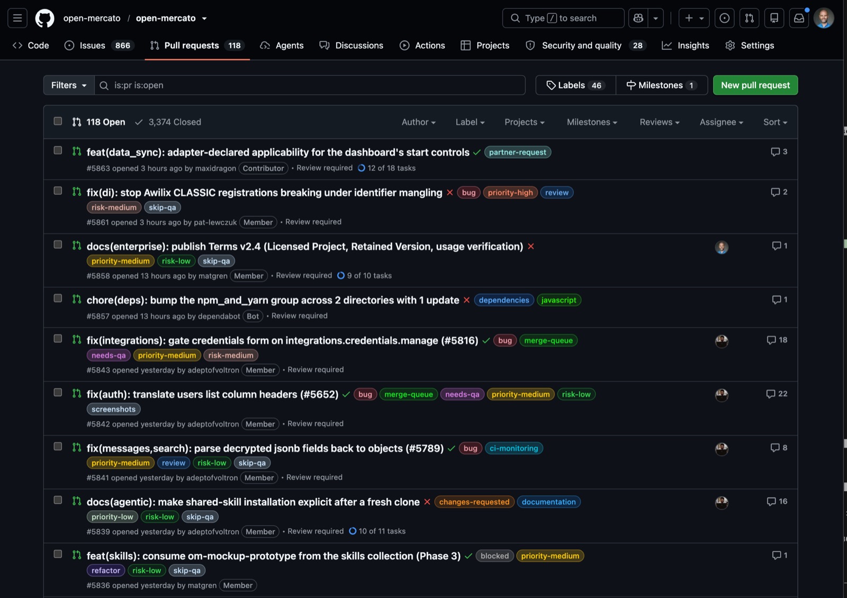
Task: Expand the Author filter dropdown
Action: tap(418, 122)
